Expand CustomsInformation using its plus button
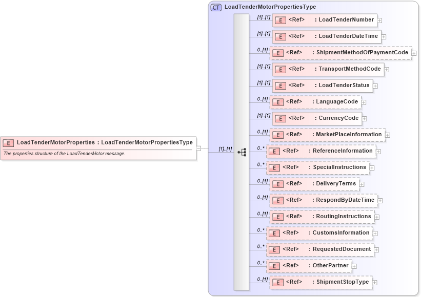The height and width of the screenshot is (297, 421). click(375, 233)
